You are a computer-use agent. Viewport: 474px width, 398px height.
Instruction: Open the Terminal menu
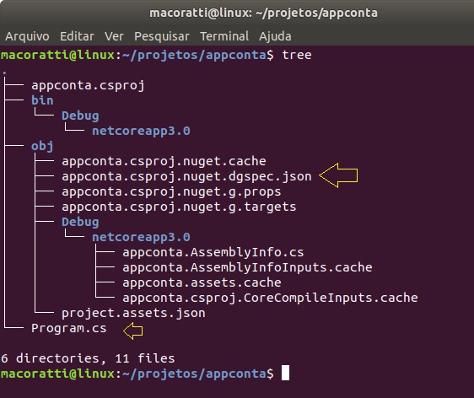click(224, 36)
